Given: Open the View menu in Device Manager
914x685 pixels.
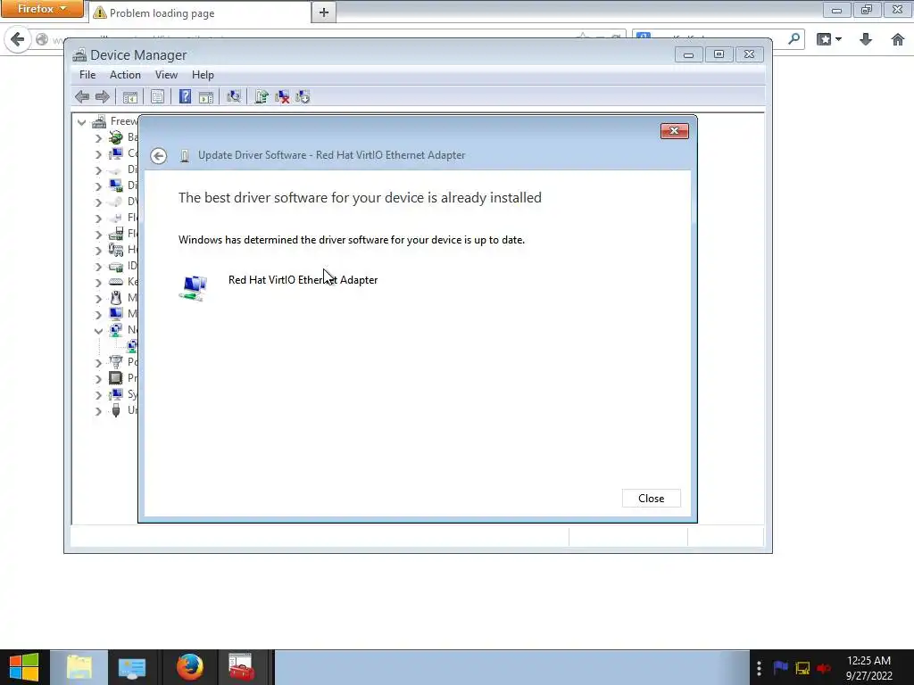Looking at the screenshot, I should tap(166, 75).
